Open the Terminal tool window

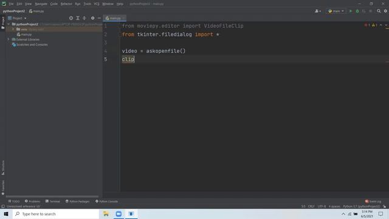click(x=53, y=201)
